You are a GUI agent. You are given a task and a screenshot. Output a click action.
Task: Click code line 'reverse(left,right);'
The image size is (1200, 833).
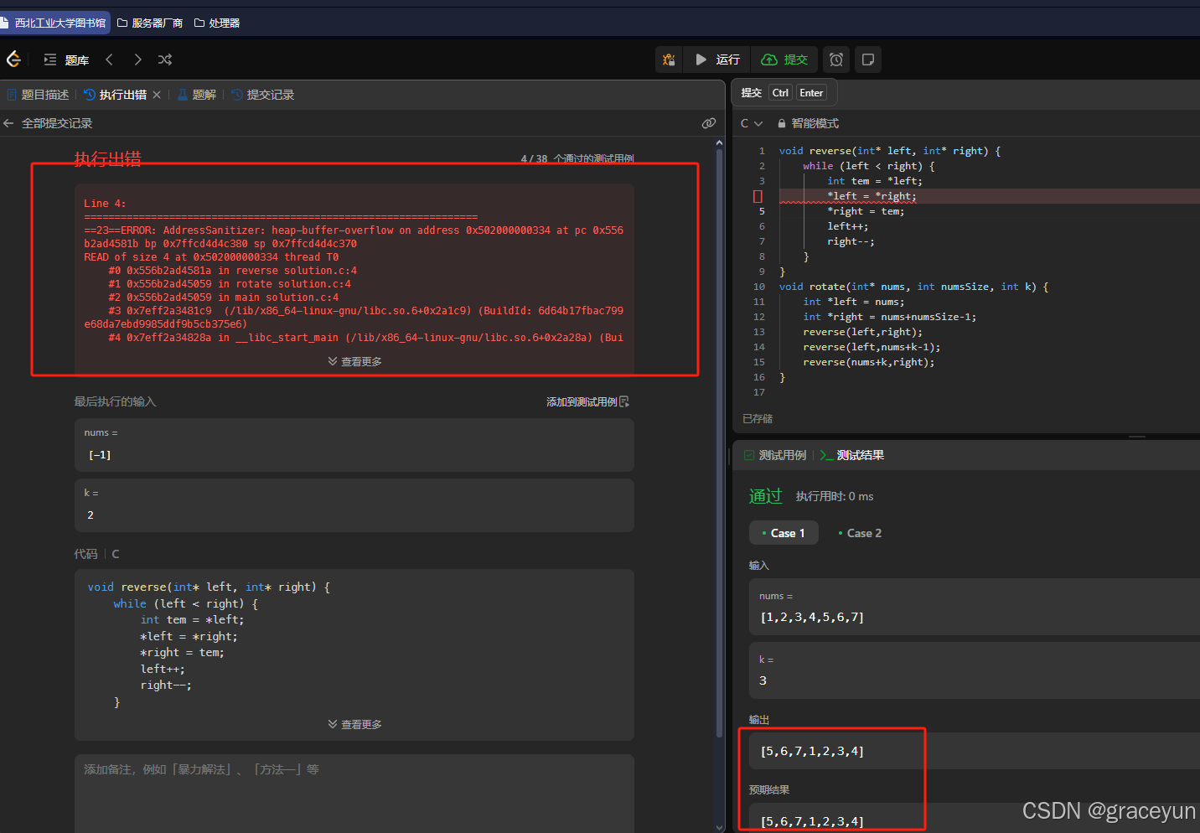click(862, 332)
